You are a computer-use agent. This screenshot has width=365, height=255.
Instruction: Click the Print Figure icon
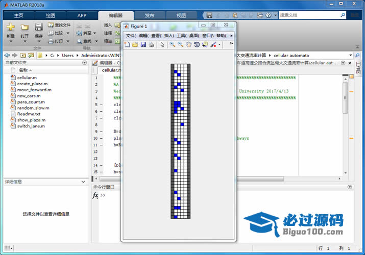click(151, 45)
